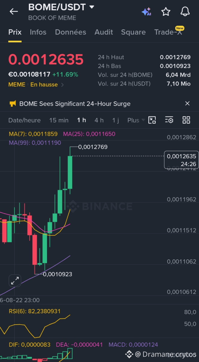Click the DIF indicator value
This screenshot has height=362, width=199.
(x=30, y=345)
